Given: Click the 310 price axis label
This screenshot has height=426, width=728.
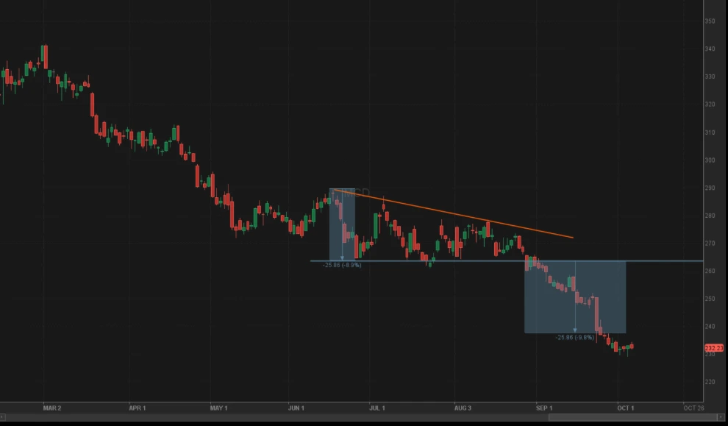Looking at the screenshot, I should 710,132.
